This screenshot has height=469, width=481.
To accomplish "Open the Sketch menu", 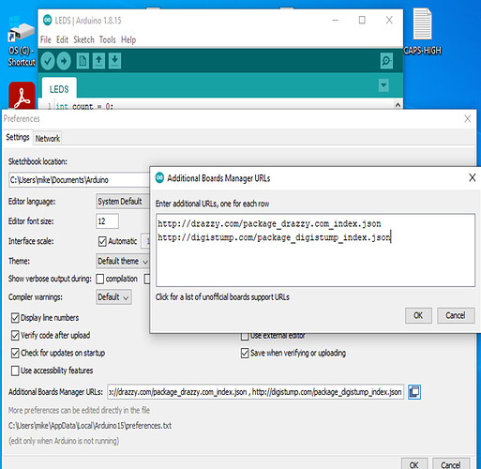I will coord(83,40).
